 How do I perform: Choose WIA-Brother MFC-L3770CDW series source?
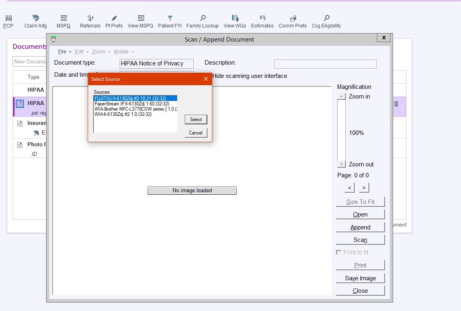(x=135, y=109)
